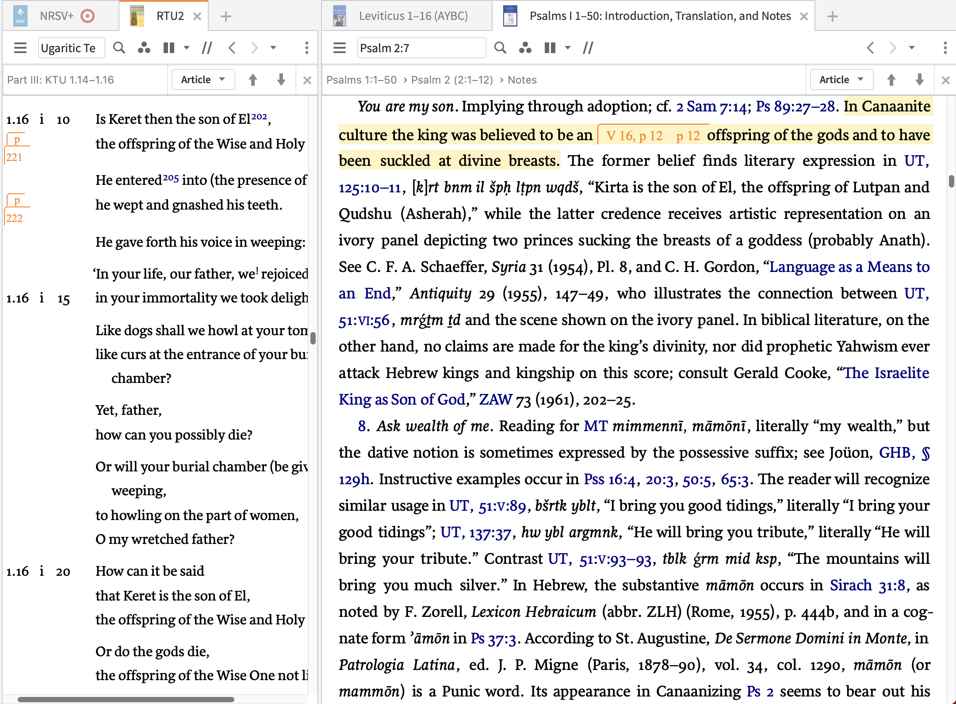Viewport: 956px width, 704px height.
Task: Toggle column layout in right panel
Action: [550, 48]
